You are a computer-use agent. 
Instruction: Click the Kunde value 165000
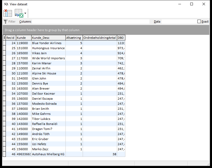(x=24, y=53)
